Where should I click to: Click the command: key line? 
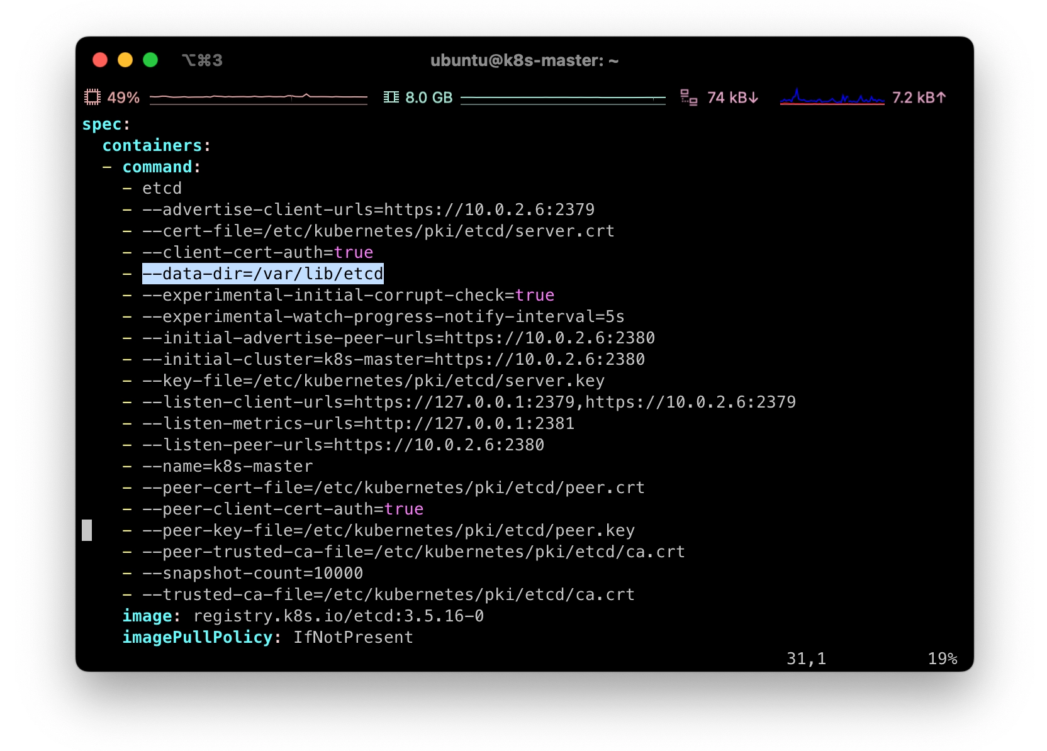click(161, 167)
